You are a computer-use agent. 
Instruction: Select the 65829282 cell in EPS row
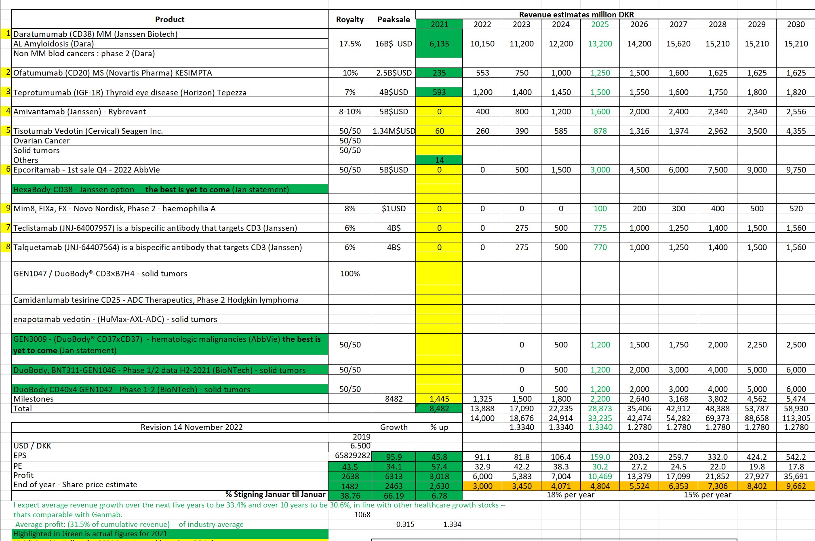[350, 455]
